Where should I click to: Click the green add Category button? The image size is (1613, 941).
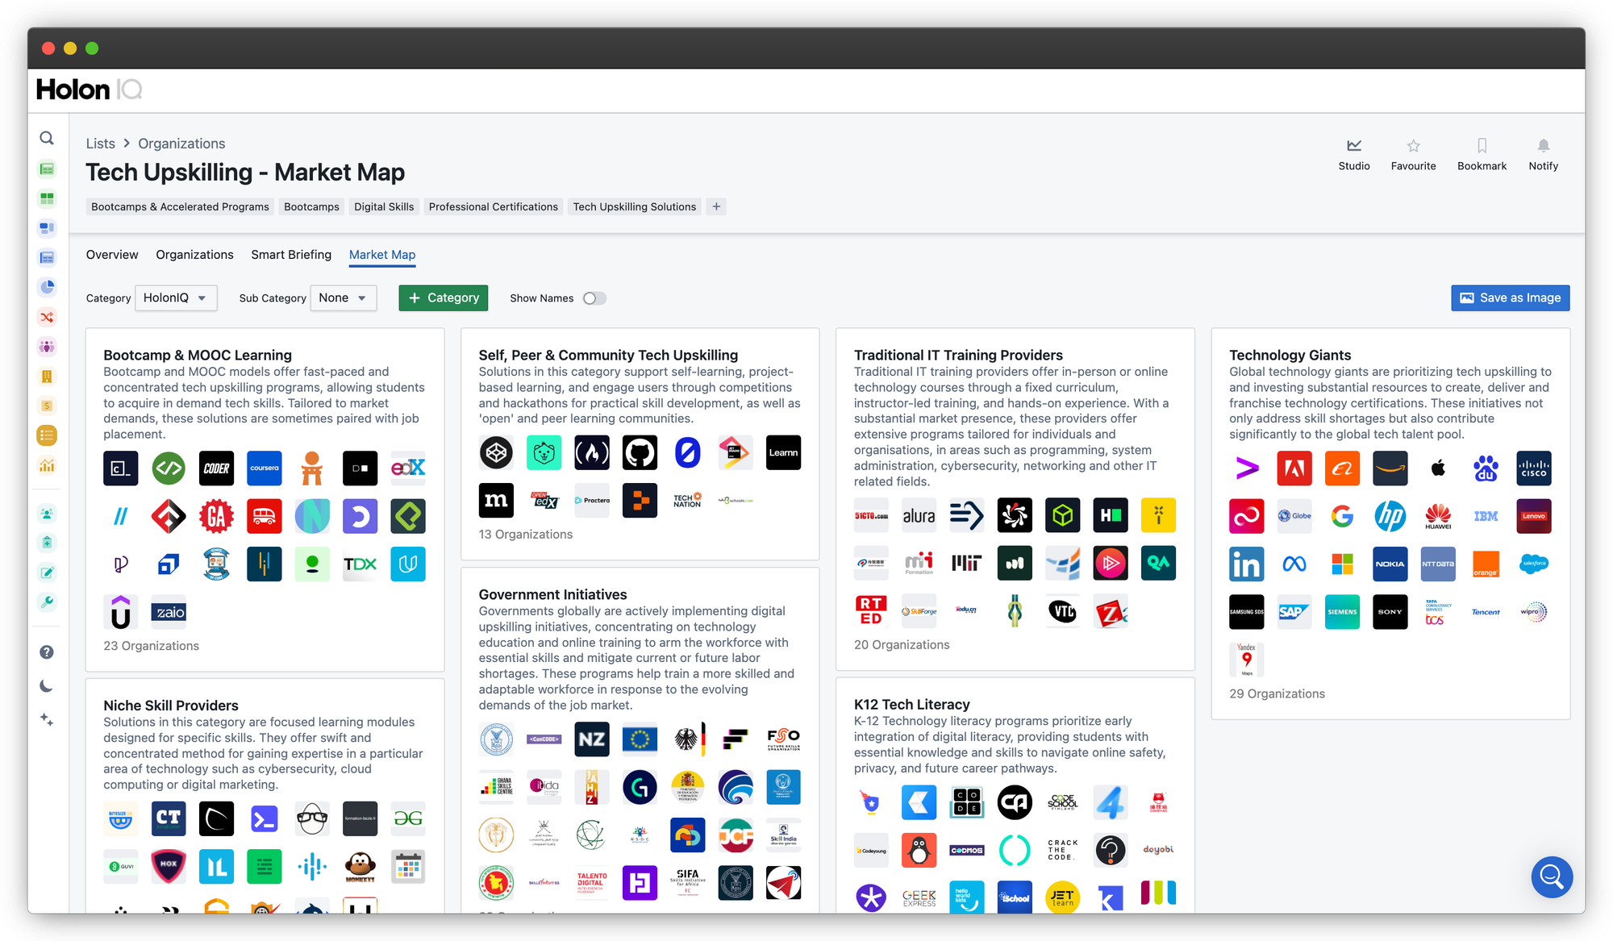(444, 298)
